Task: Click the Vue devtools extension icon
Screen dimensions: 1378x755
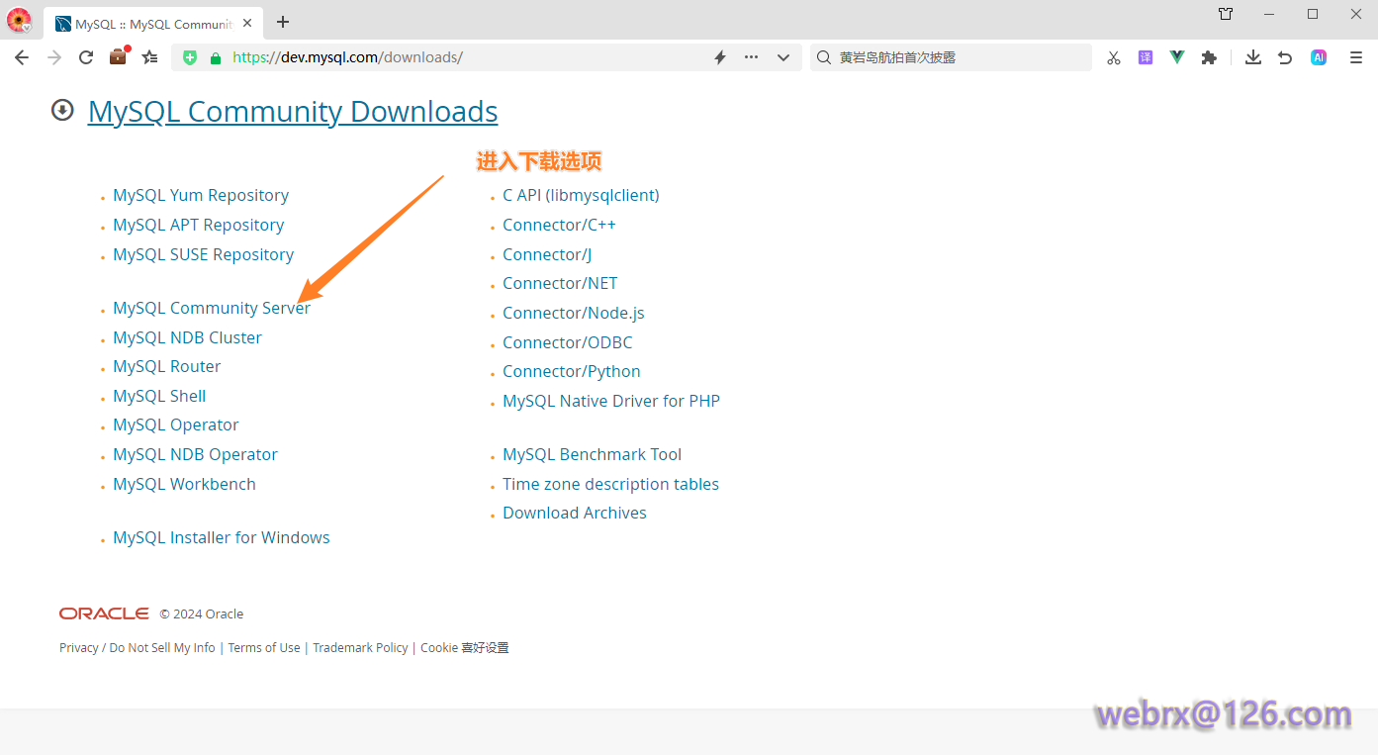Action: coord(1177,57)
